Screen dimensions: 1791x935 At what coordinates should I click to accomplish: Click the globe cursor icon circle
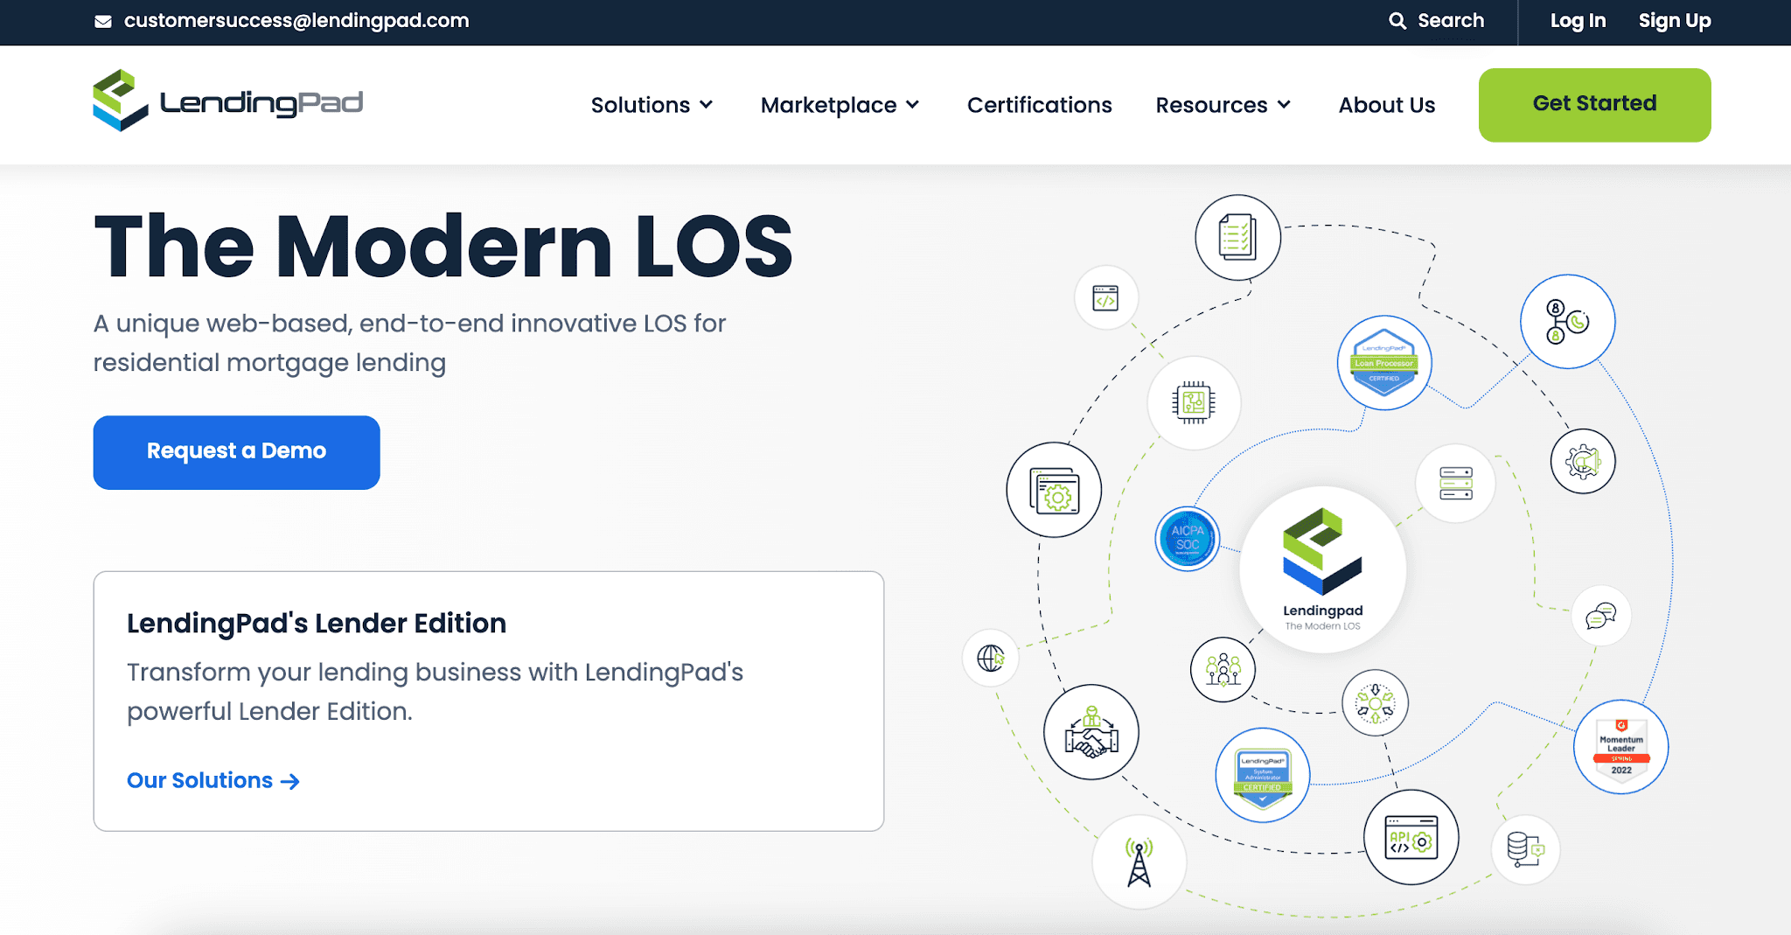991,658
